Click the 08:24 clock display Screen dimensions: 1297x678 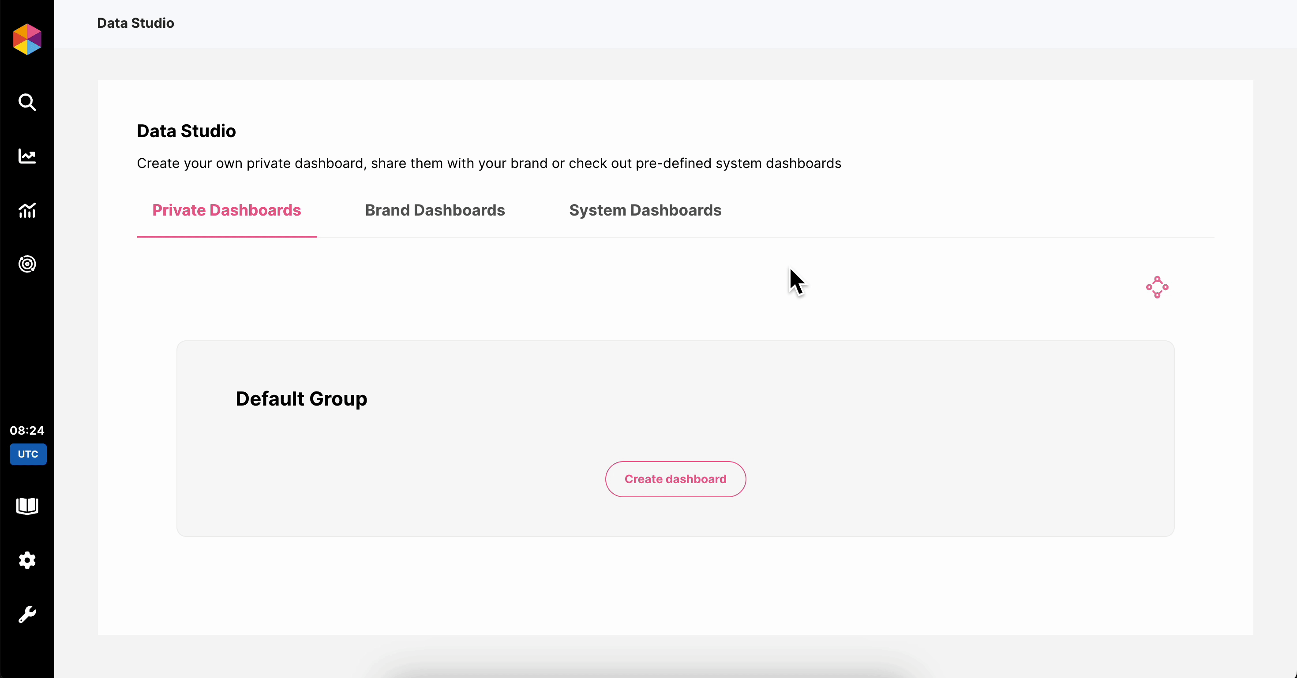click(x=27, y=431)
